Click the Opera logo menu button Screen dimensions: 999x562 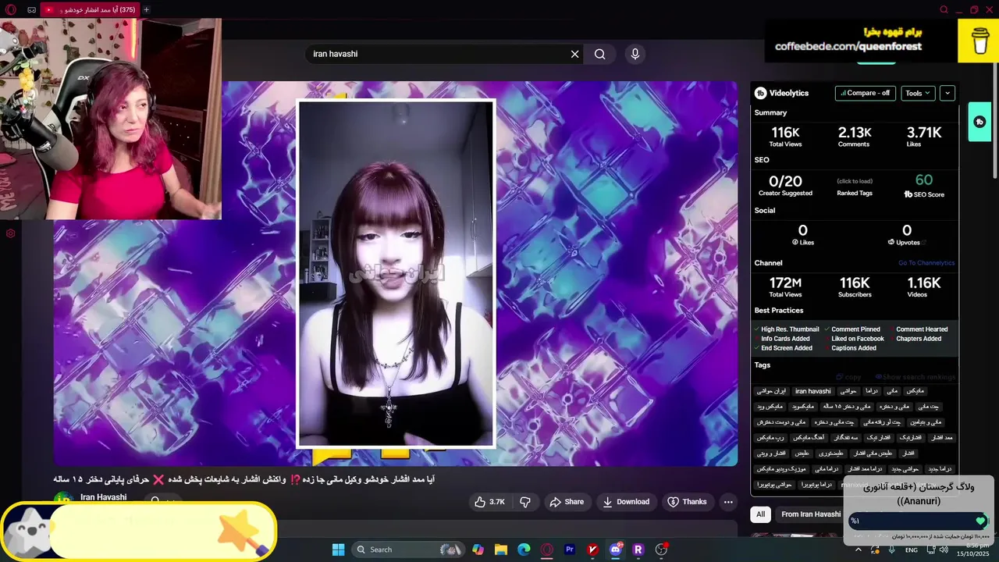click(x=11, y=9)
